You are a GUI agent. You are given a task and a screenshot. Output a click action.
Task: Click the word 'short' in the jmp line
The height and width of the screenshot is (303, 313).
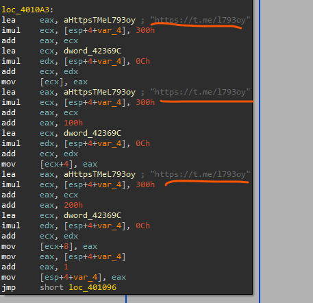pyautogui.click(x=52, y=287)
